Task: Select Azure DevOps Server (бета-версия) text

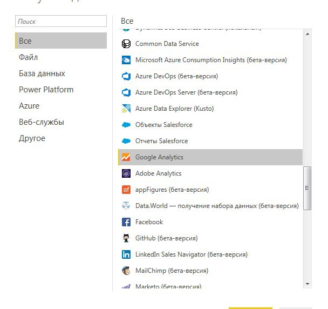Action: pos(187,92)
